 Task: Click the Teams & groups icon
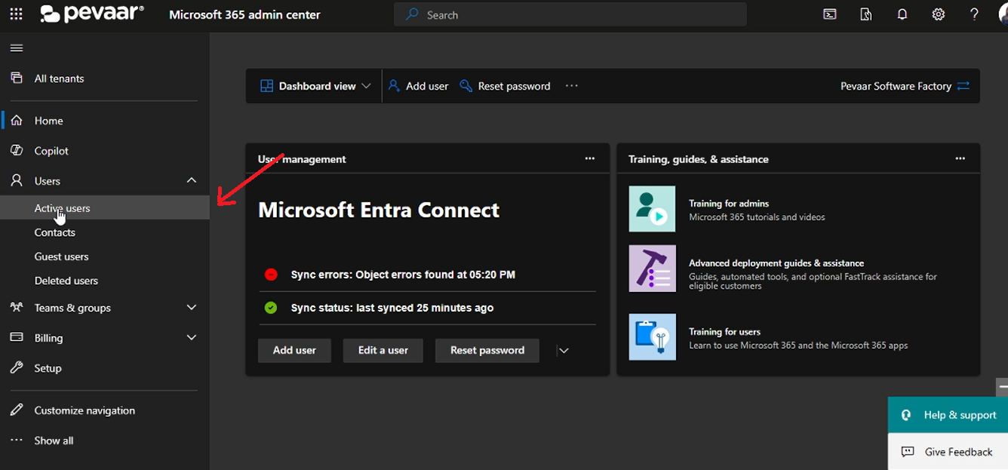[x=16, y=308]
